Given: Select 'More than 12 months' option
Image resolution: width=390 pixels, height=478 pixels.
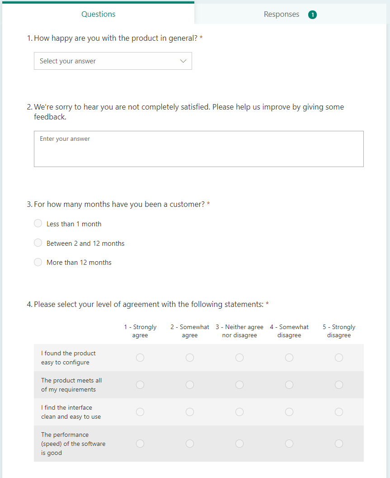Looking at the screenshot, I should [38, 262].
